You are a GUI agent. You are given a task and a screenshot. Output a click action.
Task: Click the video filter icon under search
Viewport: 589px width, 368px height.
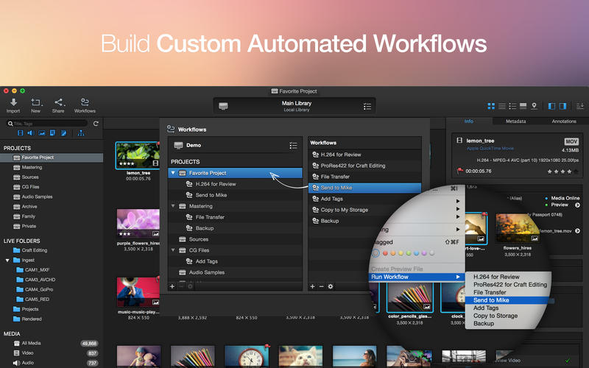tap(20, 133)
